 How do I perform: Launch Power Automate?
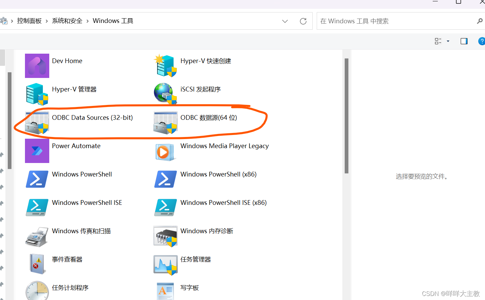[76, 146]
